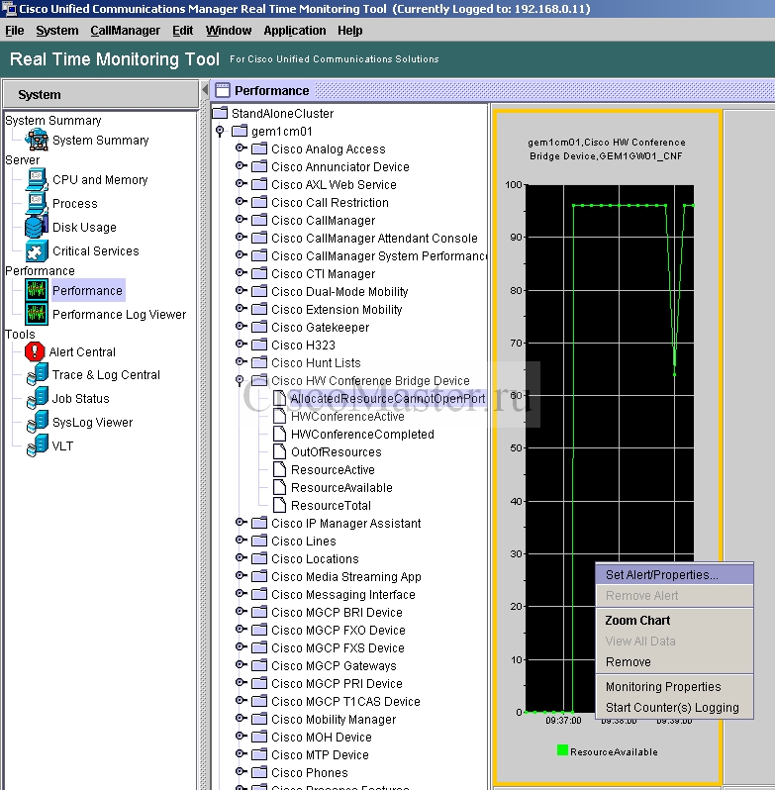Screen dimensions: 775x790
Task: Click the green ResourceAvailable legend swatch
Action: tap(562, 750)
